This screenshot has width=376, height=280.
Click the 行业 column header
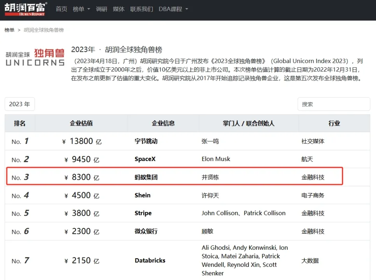click(334, 123)
